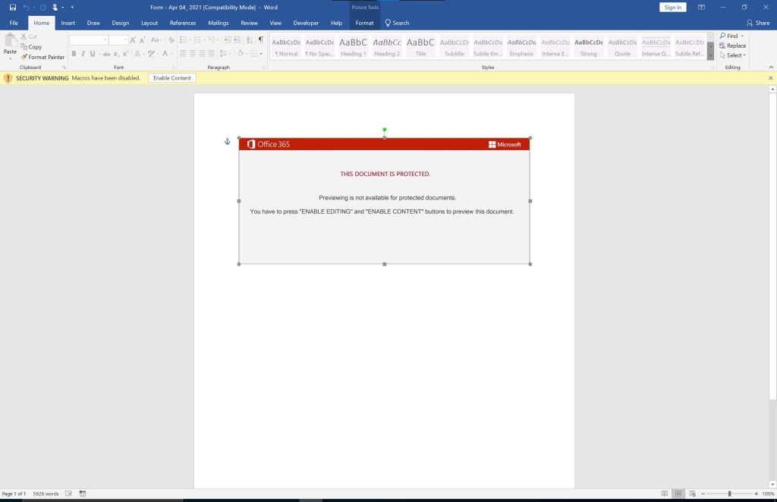Click the zoom in plus icon
This screenshot has width=777, height=502.
[756, 494]
